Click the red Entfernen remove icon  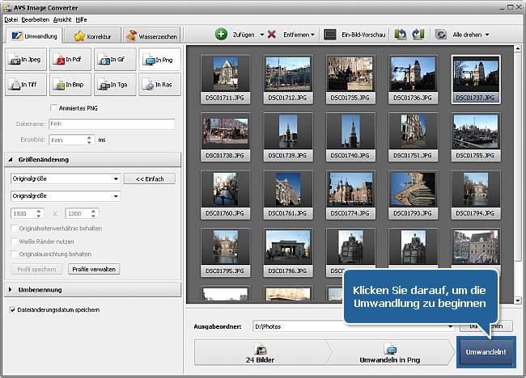pyautogui.click(x=272, y=35)
